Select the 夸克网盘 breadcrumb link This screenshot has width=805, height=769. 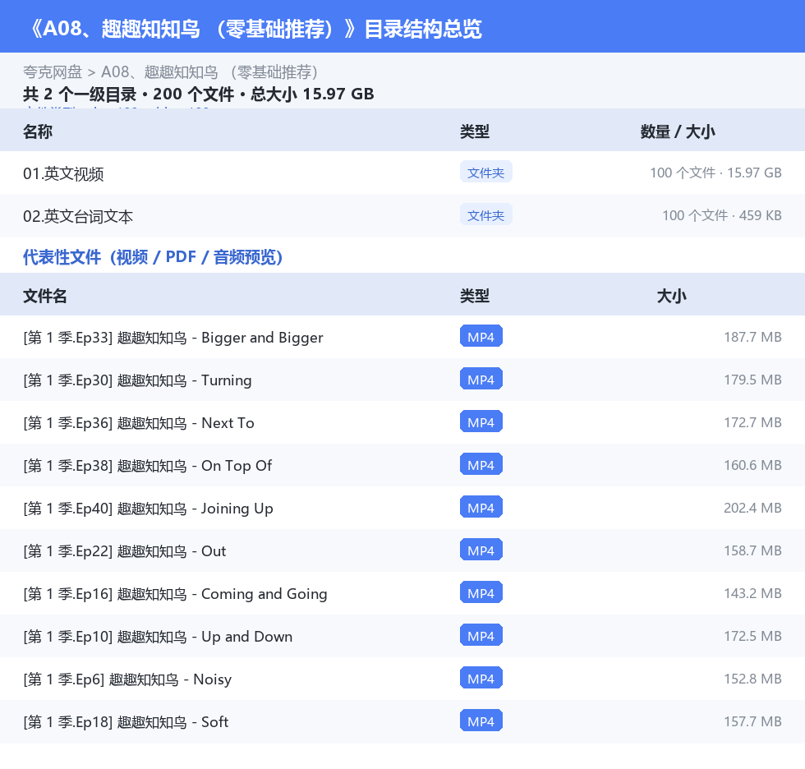53,71
